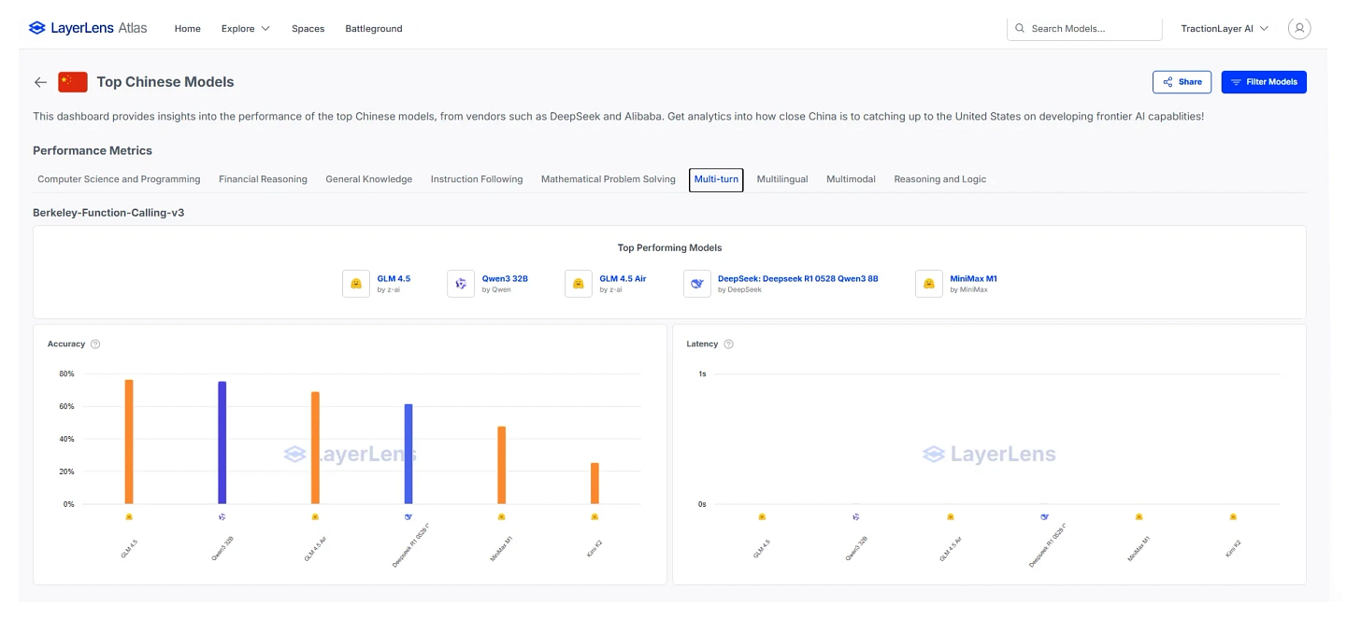Click the GLM 4.5 axis icon in Accuracy chart
Viewport: 1361px width, 633px height.
tap(129, 516)
